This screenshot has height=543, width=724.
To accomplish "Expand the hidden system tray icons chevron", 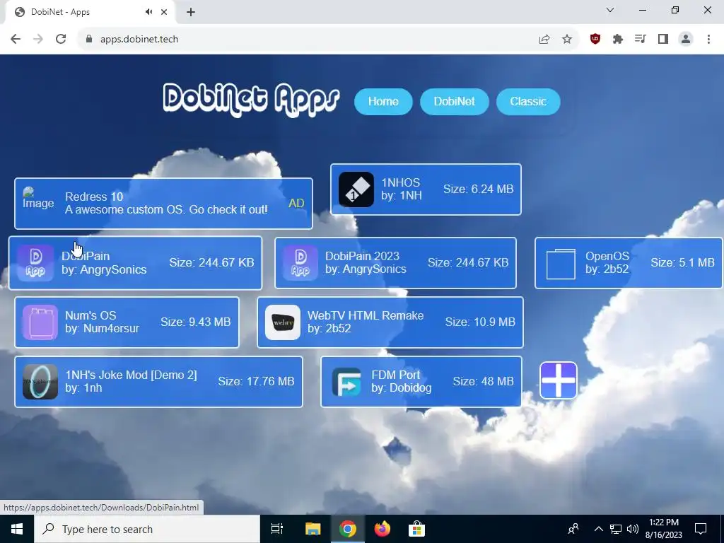I will 598,529.
